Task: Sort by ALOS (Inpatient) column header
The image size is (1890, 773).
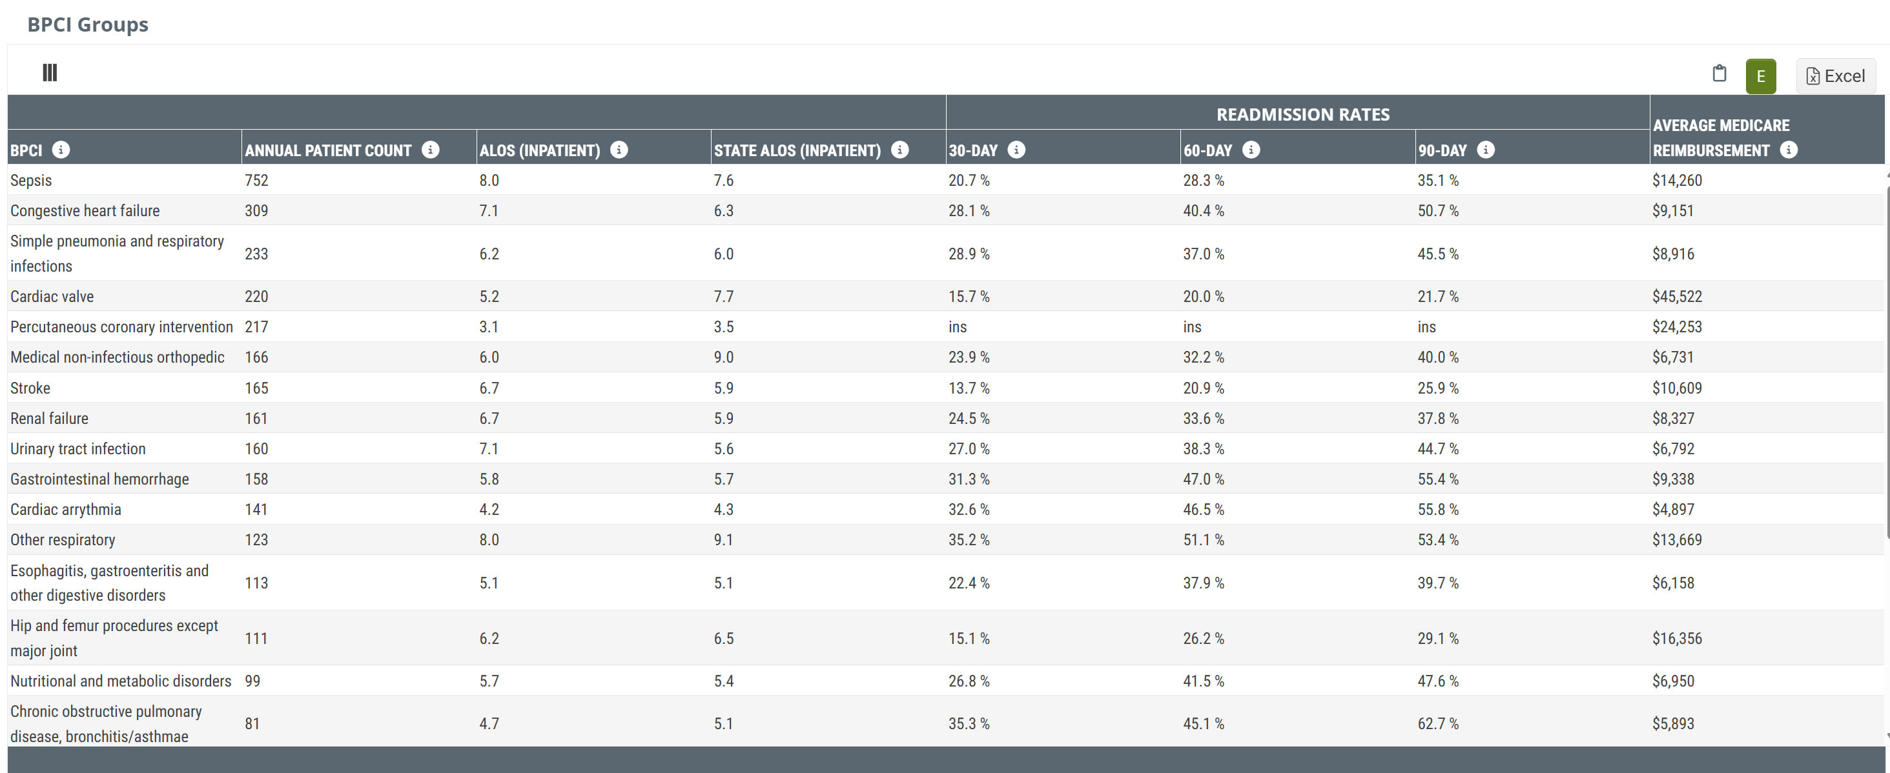Action: (x=539, y=150)
